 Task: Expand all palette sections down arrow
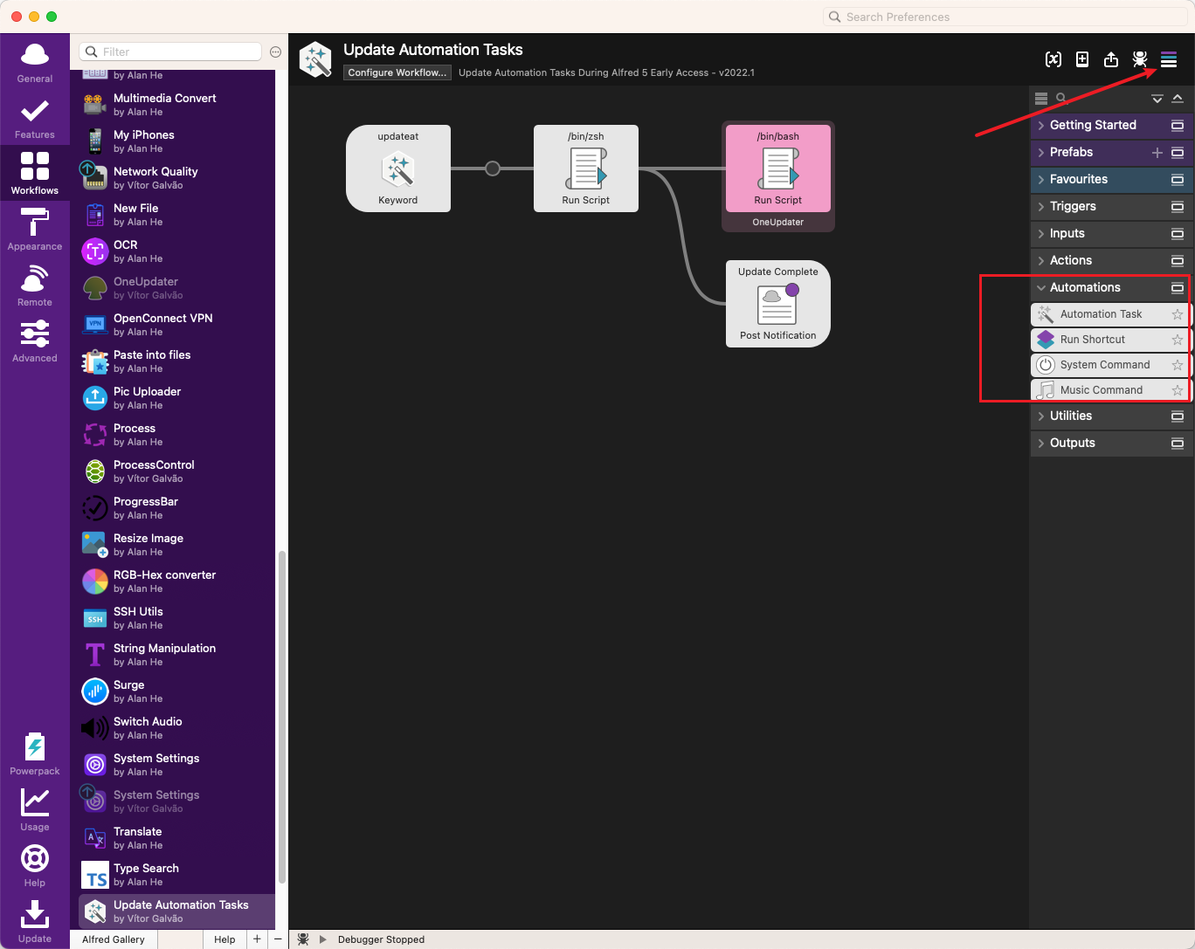click(x=1157, y=99)
